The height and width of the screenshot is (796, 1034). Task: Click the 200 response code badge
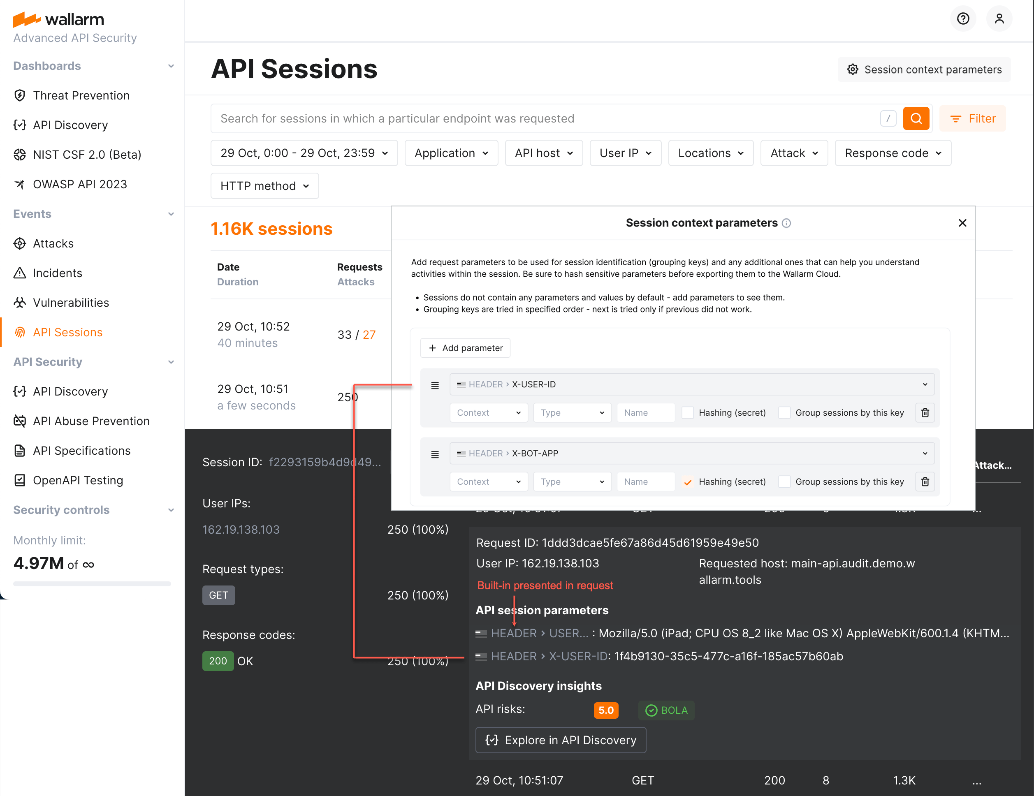coord(218,661)
